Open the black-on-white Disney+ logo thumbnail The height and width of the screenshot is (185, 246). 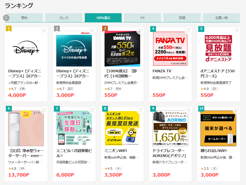pos(26,49)
